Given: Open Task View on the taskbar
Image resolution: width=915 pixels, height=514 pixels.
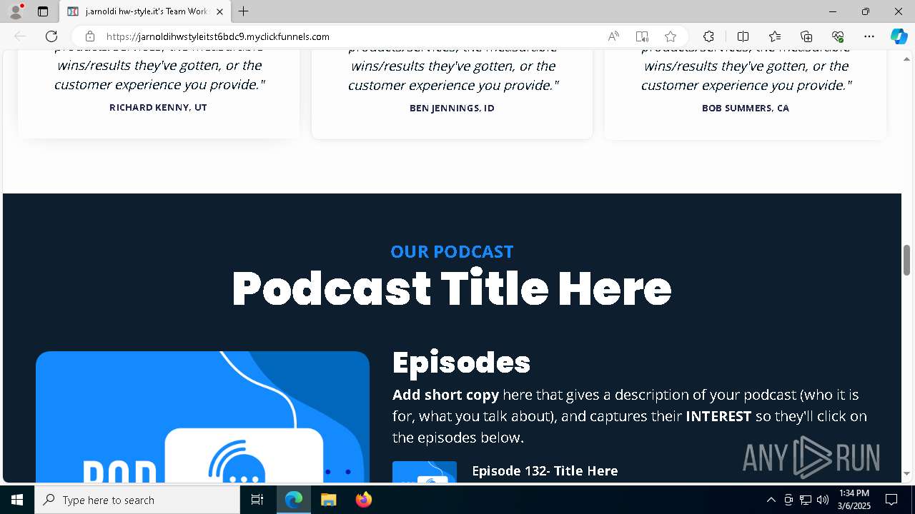Looking at the screenshot, I should (x=257, y=500).
